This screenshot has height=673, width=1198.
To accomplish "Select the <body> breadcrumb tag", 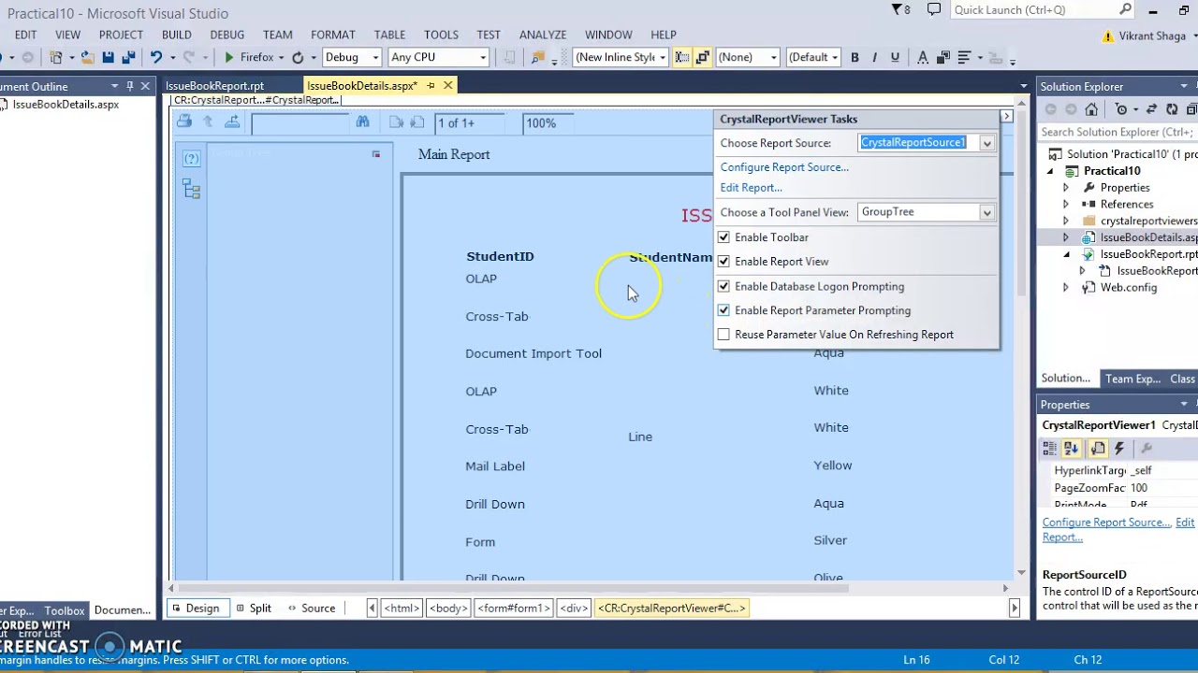I will click(448, 609).
